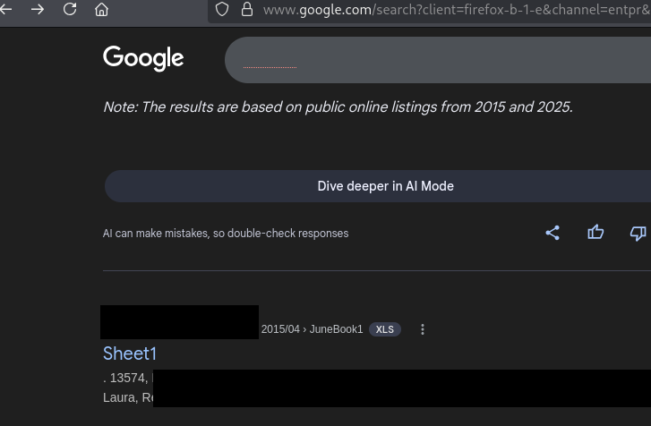Image resolution: width=651 pixels, height=426 pixels.
Task: Open Dive deeper in AI Mode
Action: (x=378, y=186)
